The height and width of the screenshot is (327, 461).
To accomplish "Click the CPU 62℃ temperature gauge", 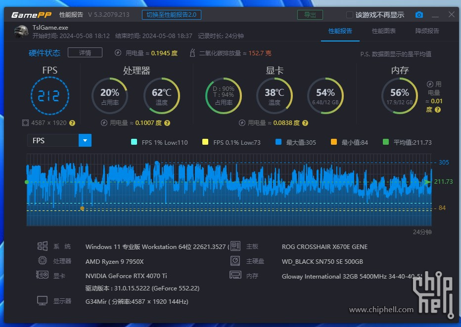I will pos(161,96).
